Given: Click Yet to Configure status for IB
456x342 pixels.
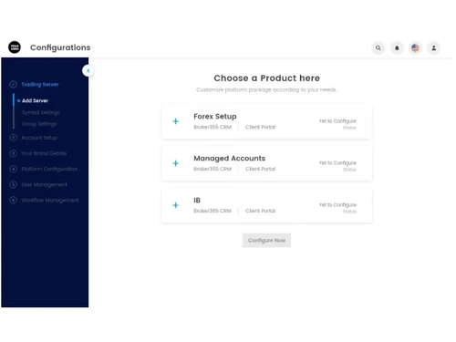Looking at the screenshot, I should [337, 205].
